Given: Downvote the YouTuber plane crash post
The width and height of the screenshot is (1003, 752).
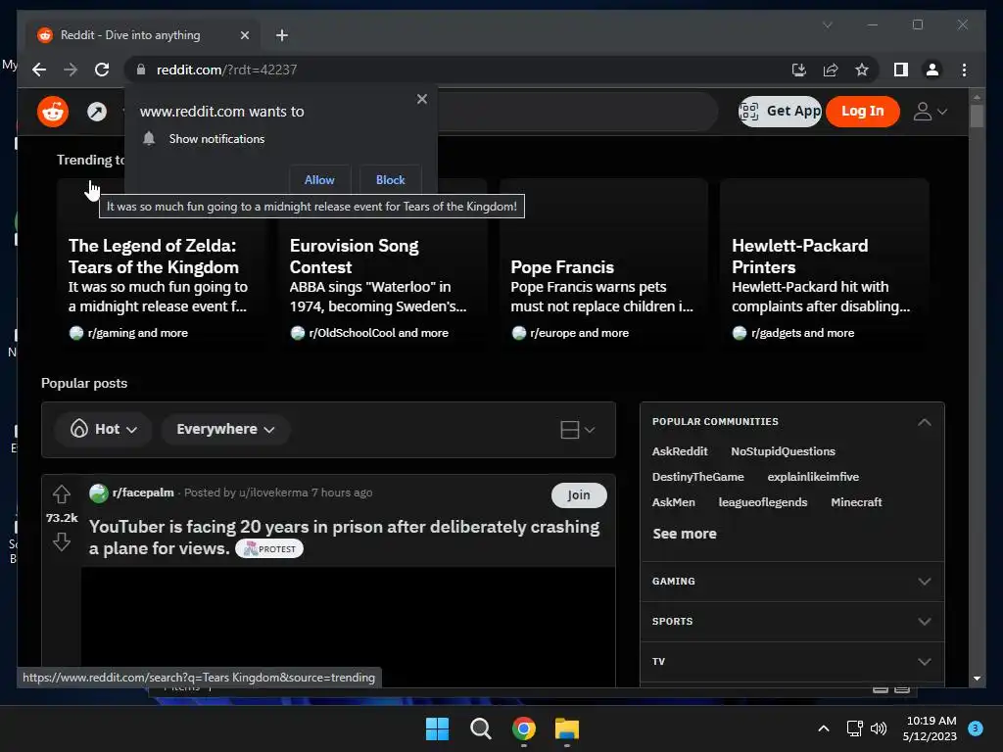Looking at the screenshot, I should point(62,541).
